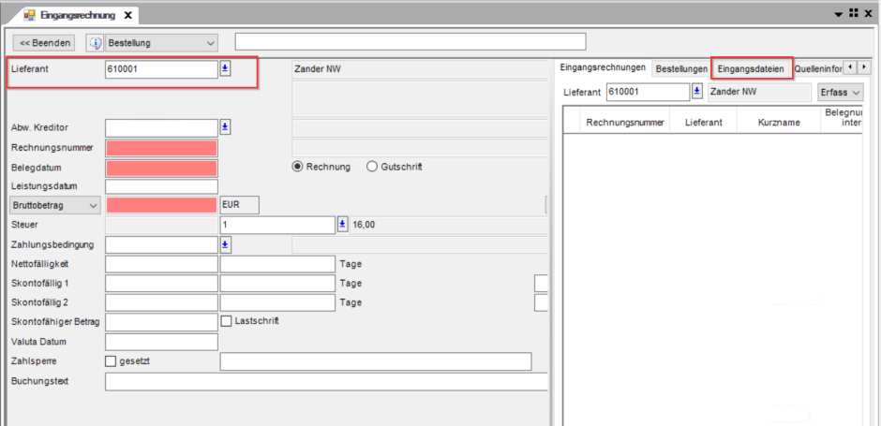Viewport: 881px width, 426px height.
Task: Click lookup arrow beside Zahlungsbedingung field
Action: 225,244
